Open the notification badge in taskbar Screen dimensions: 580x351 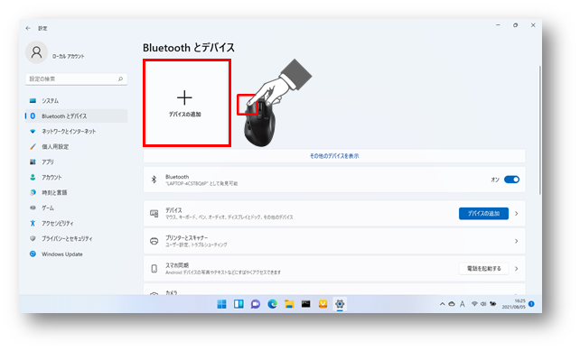pyautogui.click(x=531, y=304)
